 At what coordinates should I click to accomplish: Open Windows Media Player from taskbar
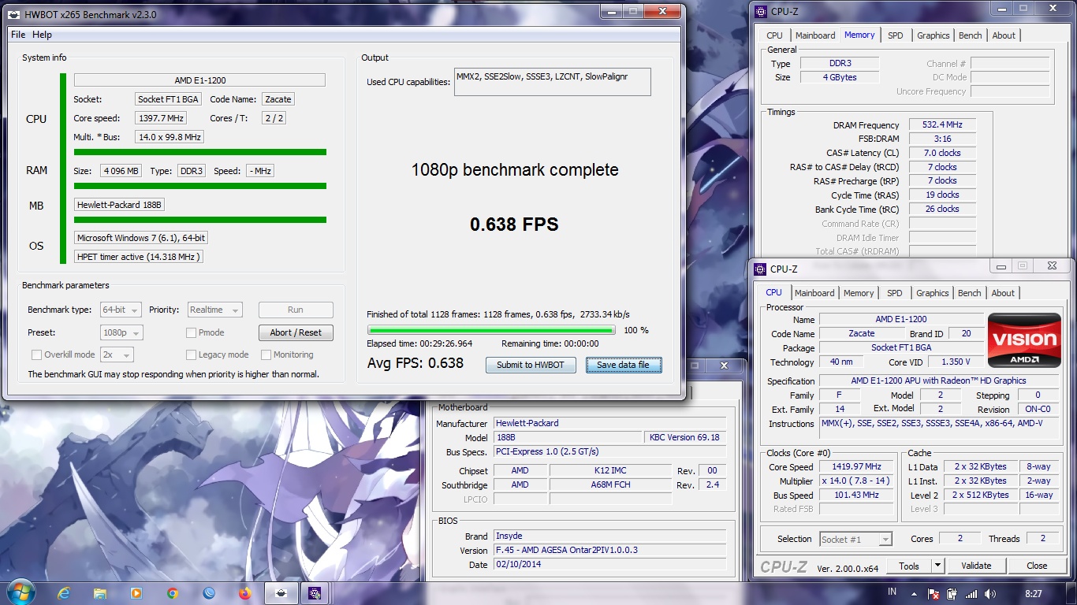136,593
